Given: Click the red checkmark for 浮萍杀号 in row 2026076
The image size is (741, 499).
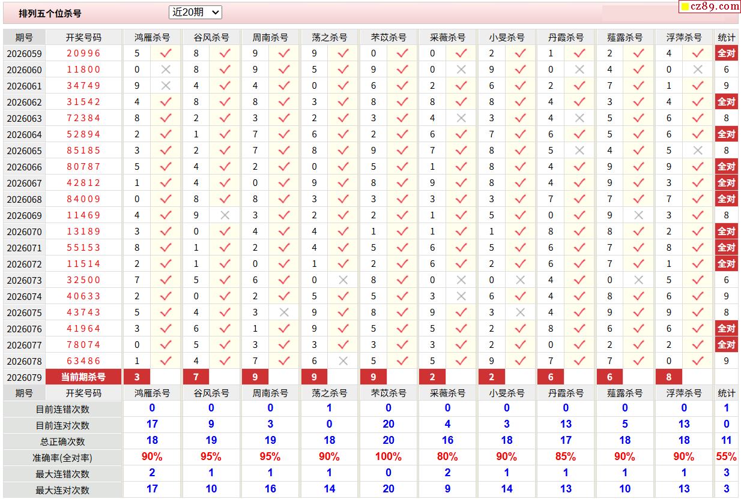Looking at the screenshot, I should (x=698, y=329).
